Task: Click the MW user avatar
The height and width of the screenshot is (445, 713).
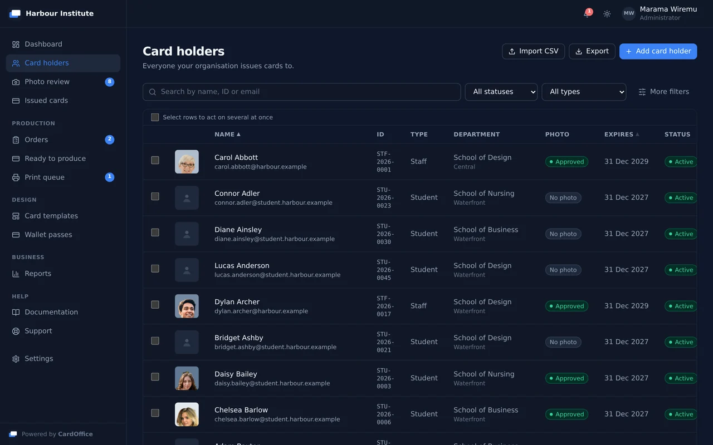Action: pos(629,13)
